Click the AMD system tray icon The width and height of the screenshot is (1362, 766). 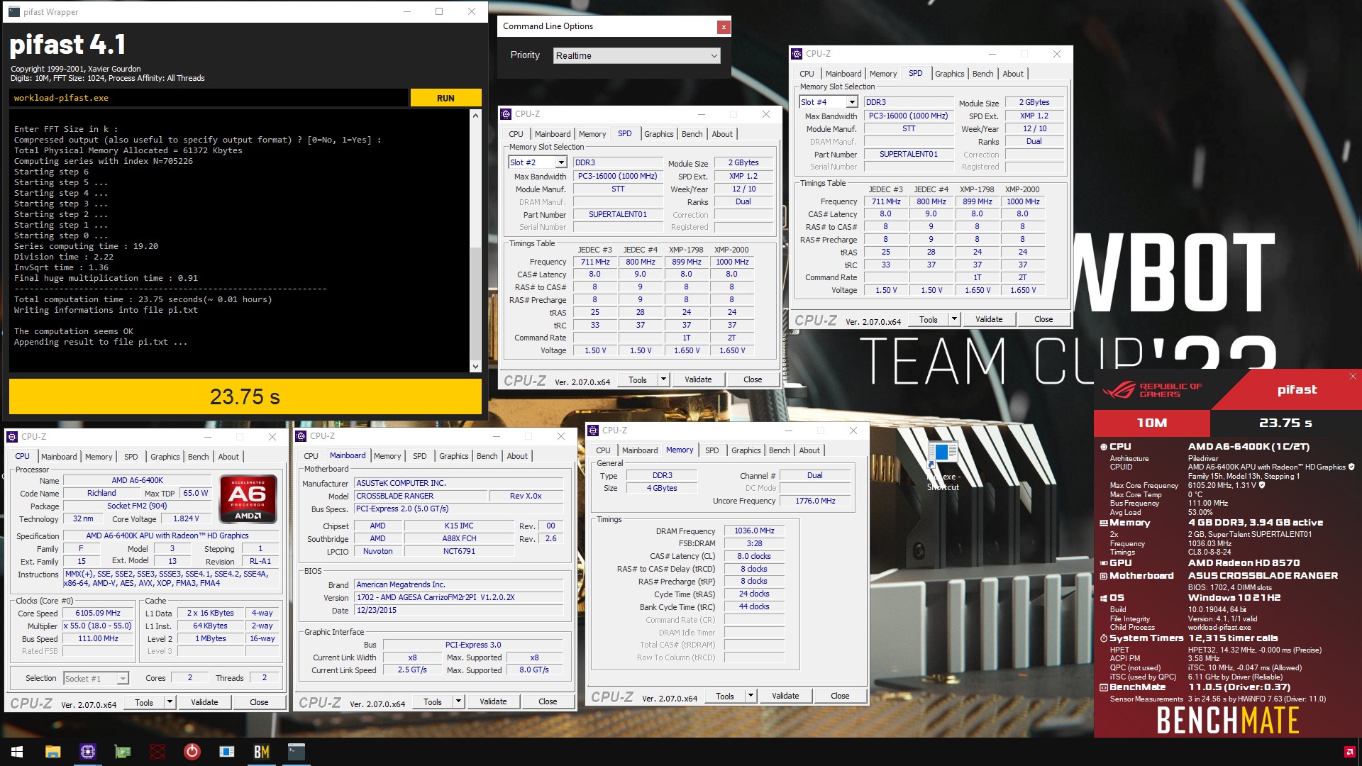point(1349,752)
